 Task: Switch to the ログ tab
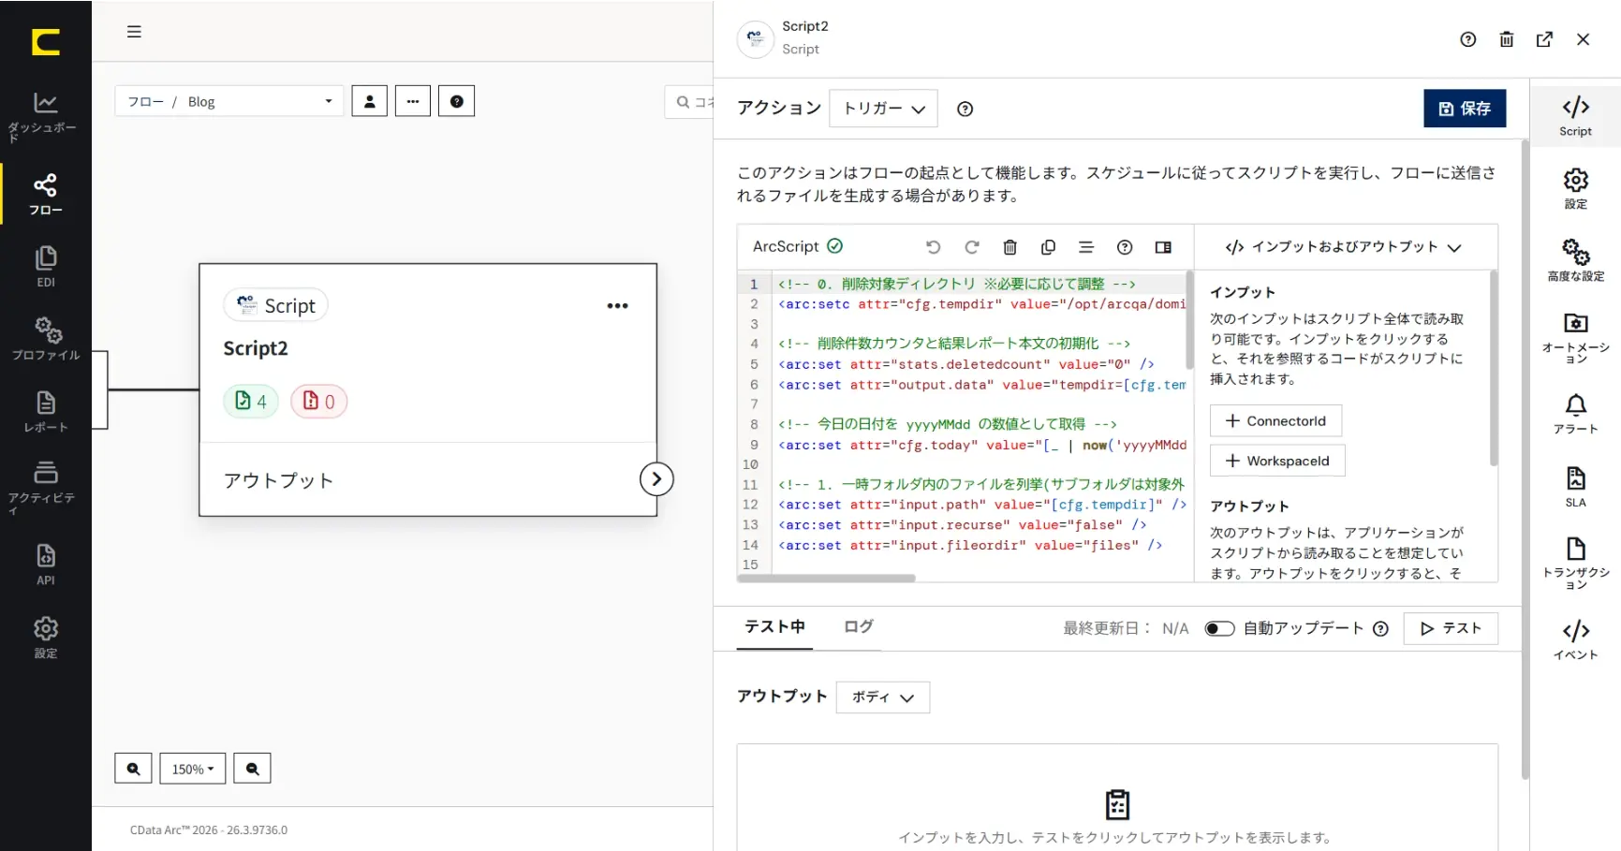click(x=858, y=627)
